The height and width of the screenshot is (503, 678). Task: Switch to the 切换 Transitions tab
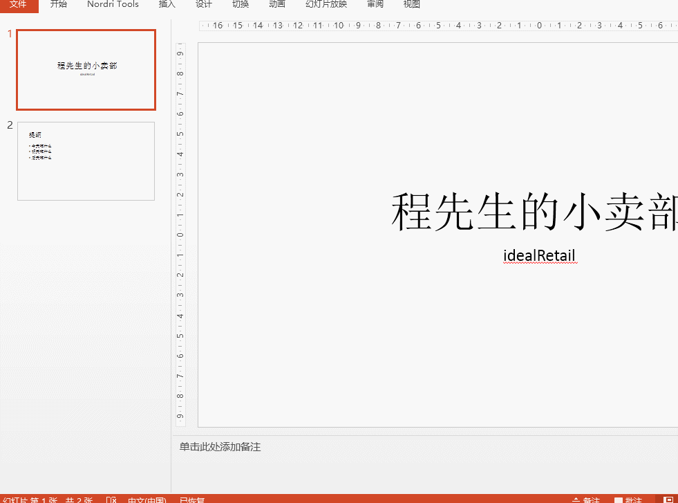(x=240, y=5)
